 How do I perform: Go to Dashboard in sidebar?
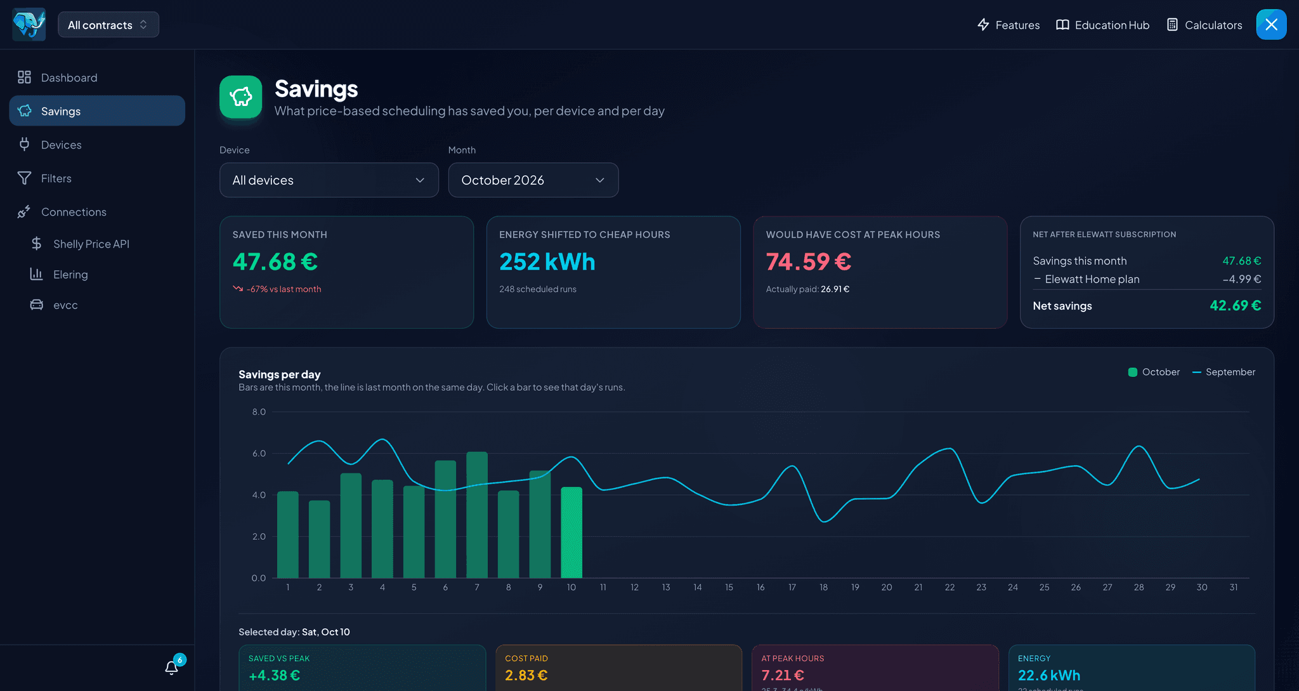point(97,77)
